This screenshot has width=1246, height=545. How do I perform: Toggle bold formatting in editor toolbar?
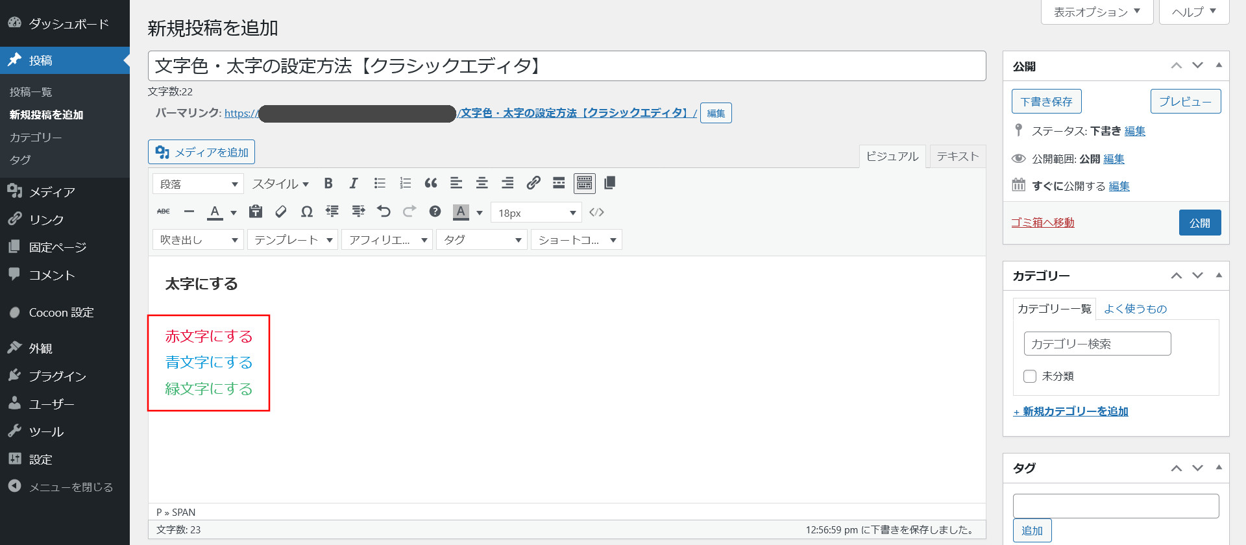328,184
